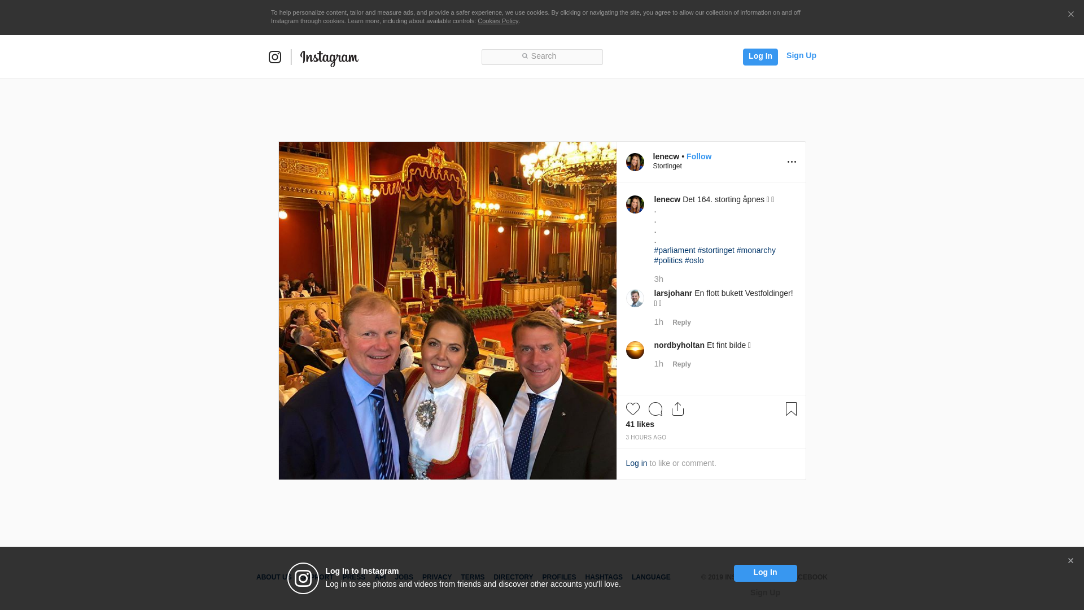
Task: Click Sign Up in bottom banner
Action: point(765,592)
